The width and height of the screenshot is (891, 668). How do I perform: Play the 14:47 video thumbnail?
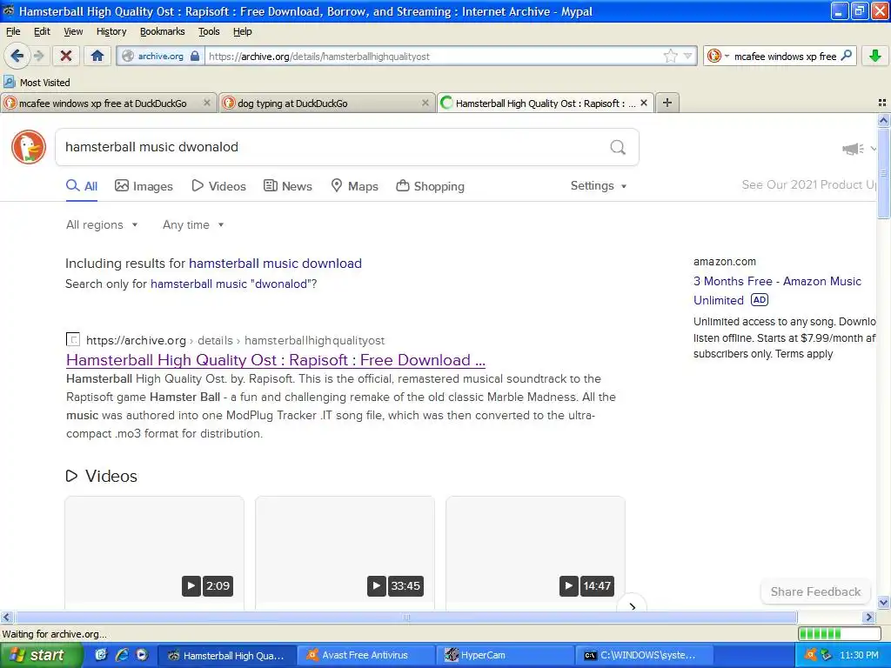click(x=535, y=553)
